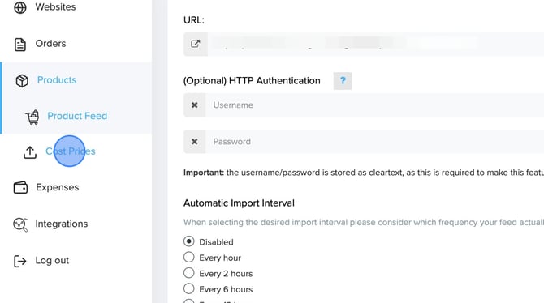This screenshot has height=303, width=544.
Task: Select Every 2 hours import interval
Action: [188, 273]
